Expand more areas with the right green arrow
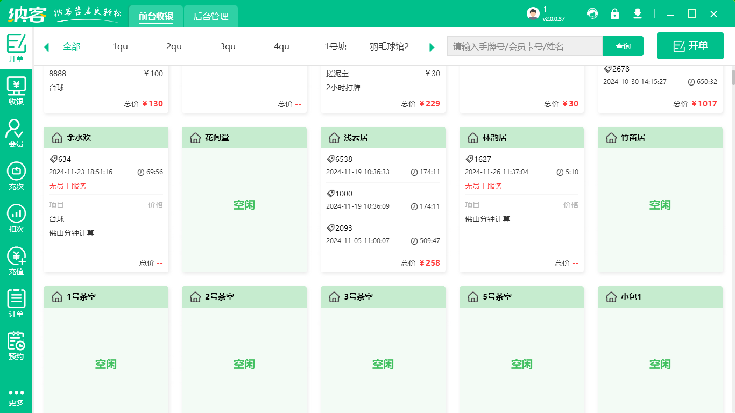 pyautogui.click(x=432, y=47)
